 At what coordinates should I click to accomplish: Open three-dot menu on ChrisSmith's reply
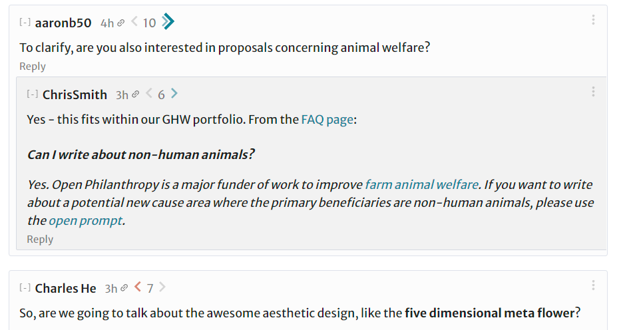(592, 92)
